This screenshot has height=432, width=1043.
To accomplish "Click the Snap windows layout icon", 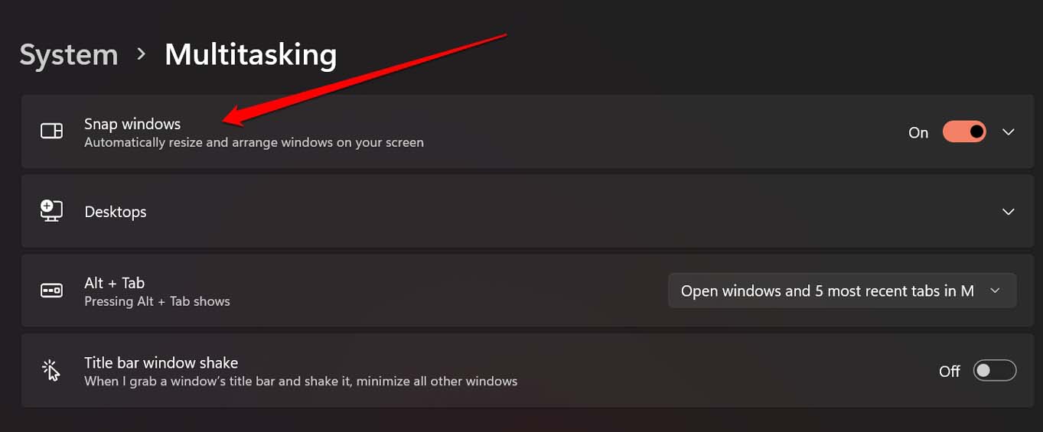I will 51,132.
